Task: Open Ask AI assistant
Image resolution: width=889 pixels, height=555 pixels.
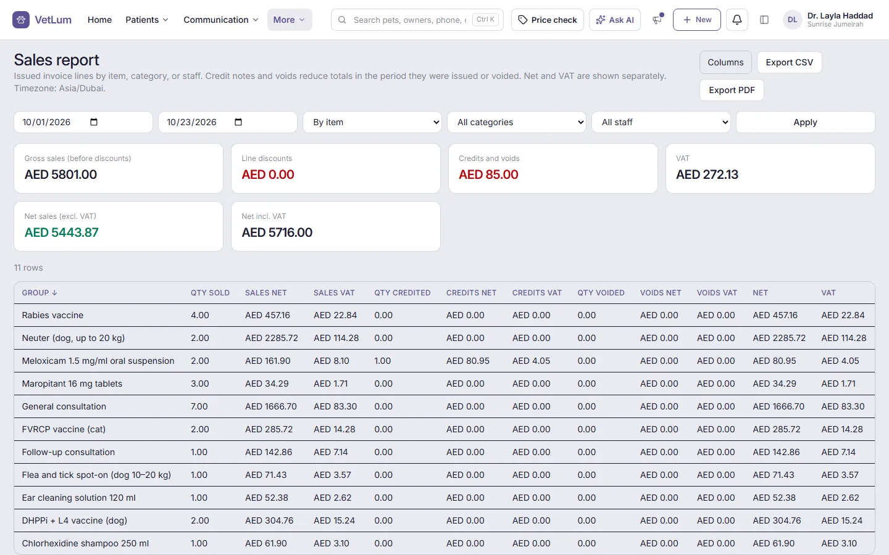Action: (615, 20)
